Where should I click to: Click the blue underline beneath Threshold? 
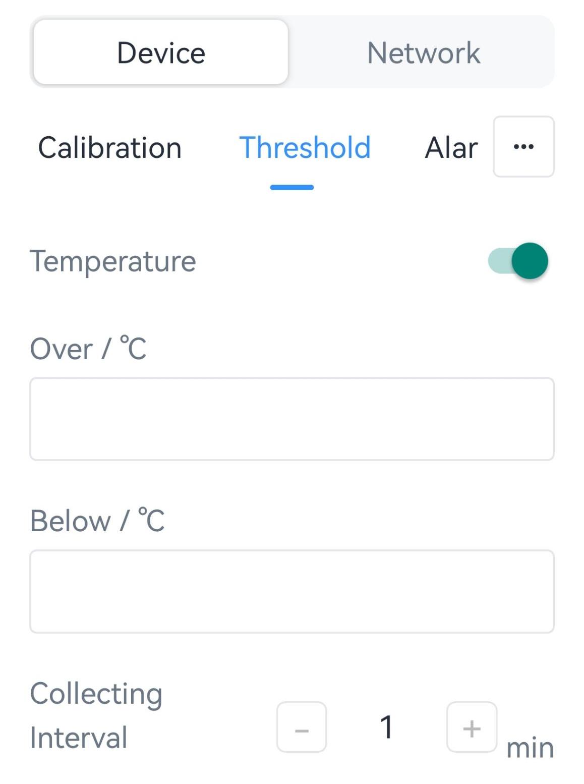(x=291, y=187)
